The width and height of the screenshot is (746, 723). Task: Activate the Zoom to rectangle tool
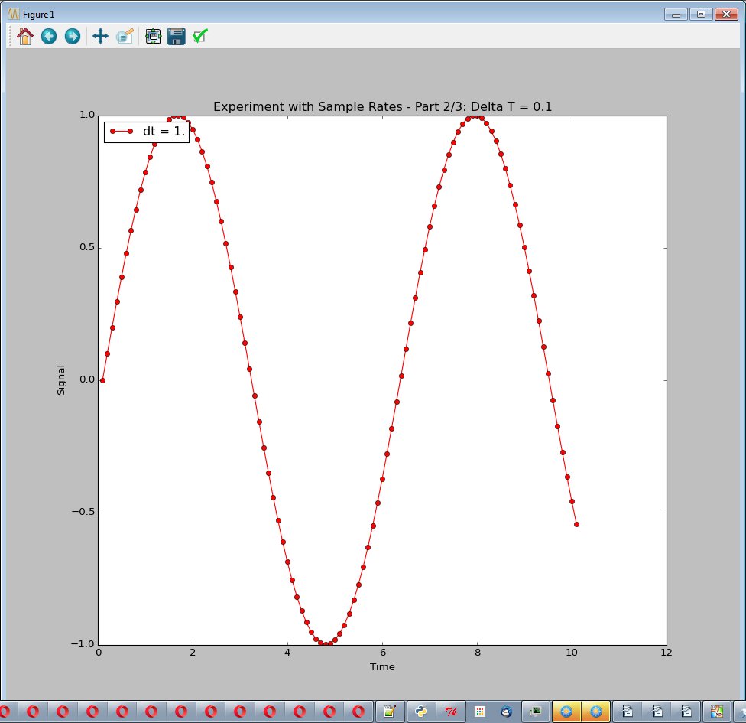pos(125,36)
